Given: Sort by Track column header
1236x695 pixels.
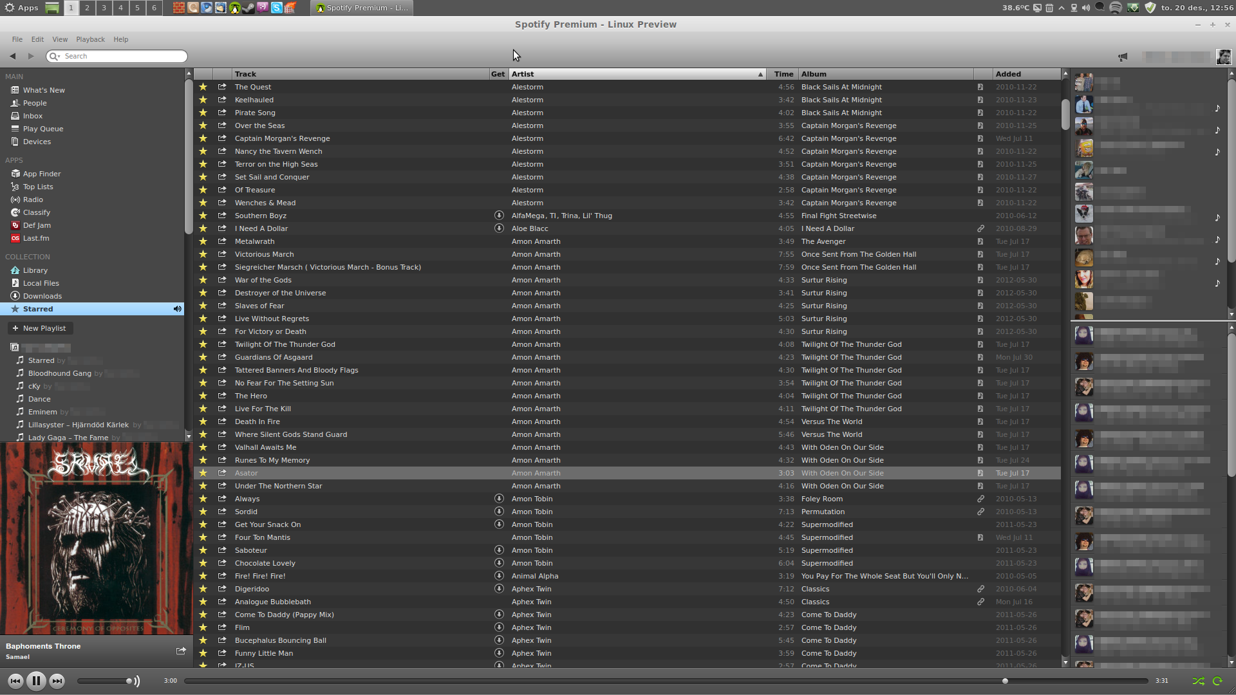Looking at the screenshot, I should tap(360, 74).
